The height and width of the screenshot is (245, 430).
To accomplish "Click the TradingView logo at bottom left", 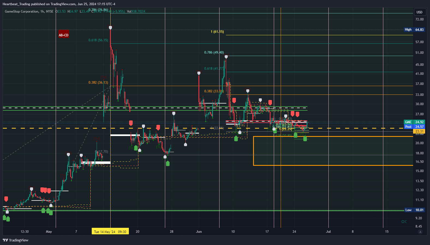I will [16, 240].
